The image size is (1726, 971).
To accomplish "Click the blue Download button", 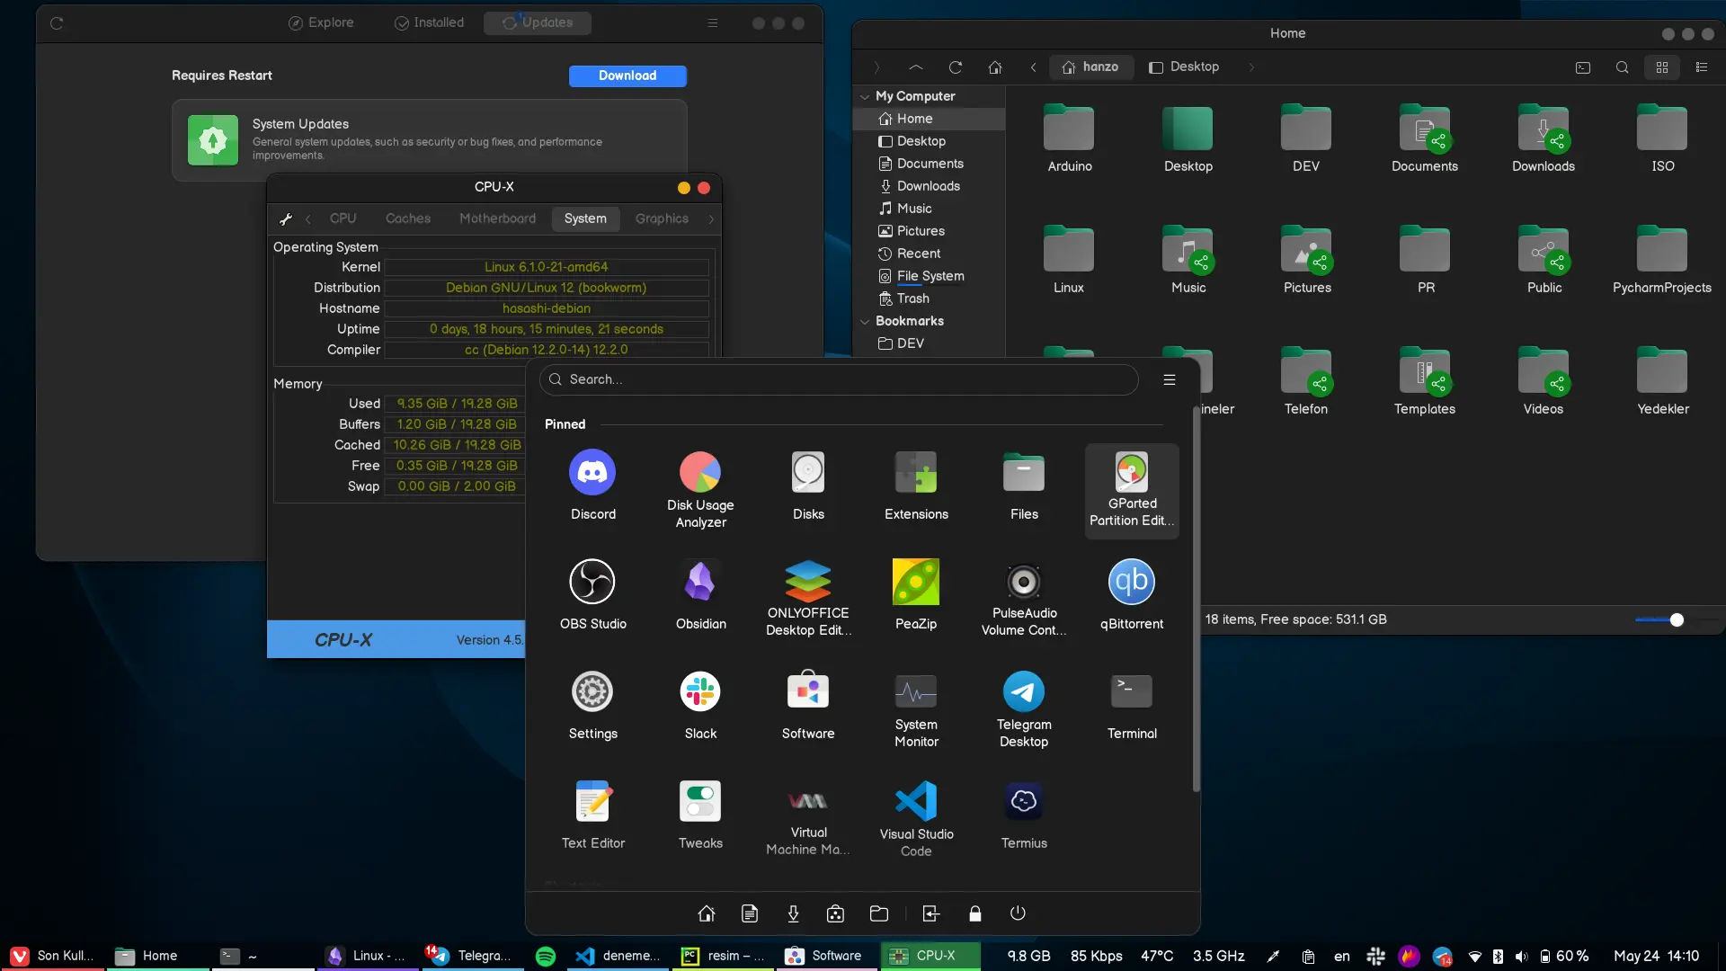I will 627,76.
